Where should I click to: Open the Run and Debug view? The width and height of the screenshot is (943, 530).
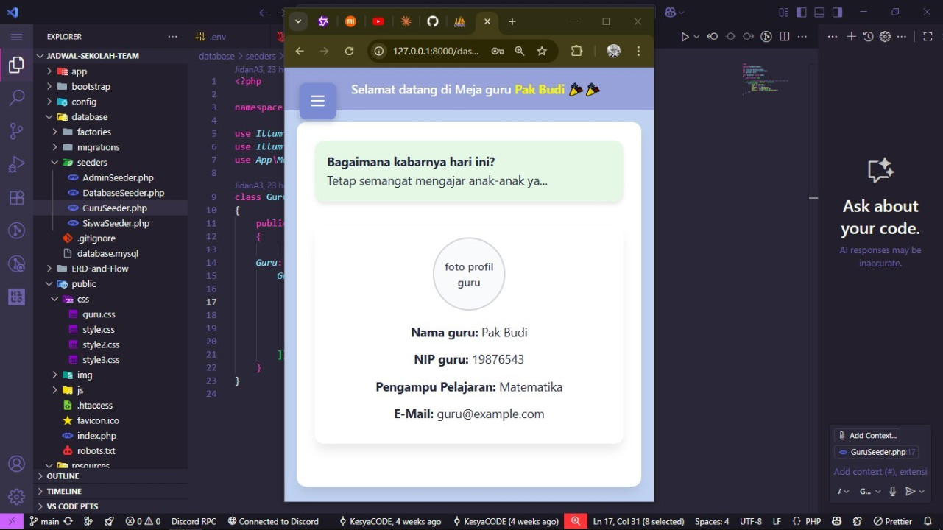[16, 165]
